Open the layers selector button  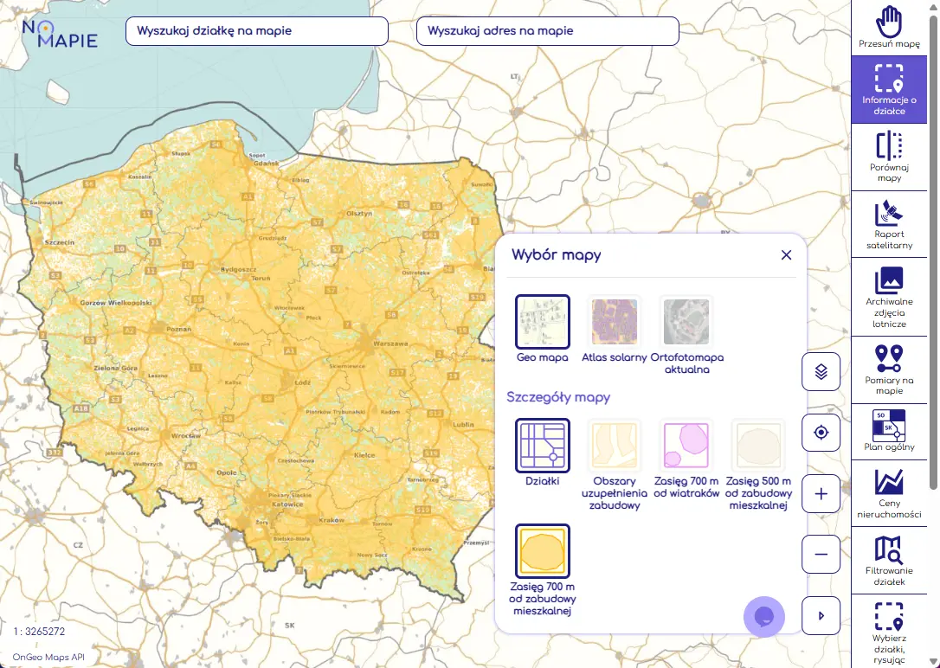click(821, 370)
